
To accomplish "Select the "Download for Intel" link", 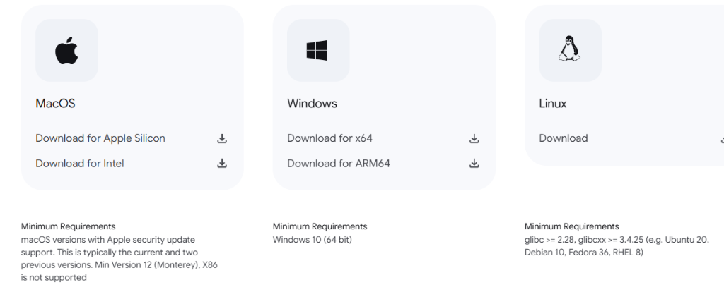I will (x=80, y=164).
